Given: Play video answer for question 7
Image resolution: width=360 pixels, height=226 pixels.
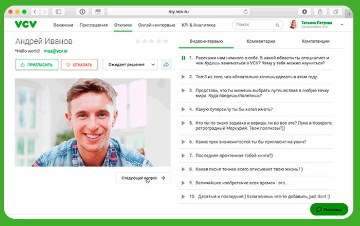Looking at the screenshot, I should click(183, 155).
